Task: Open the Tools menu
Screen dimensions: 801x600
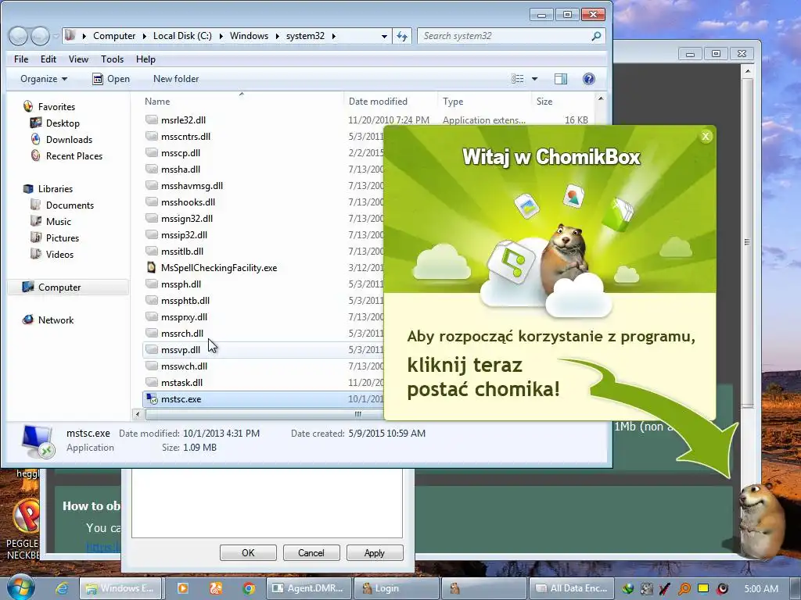Action: pyautogui.click(x=113, y=59)
